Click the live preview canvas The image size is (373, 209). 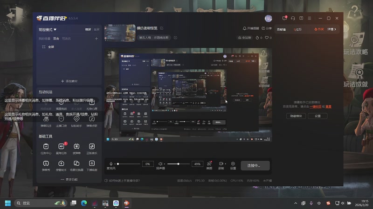[188, 95]
